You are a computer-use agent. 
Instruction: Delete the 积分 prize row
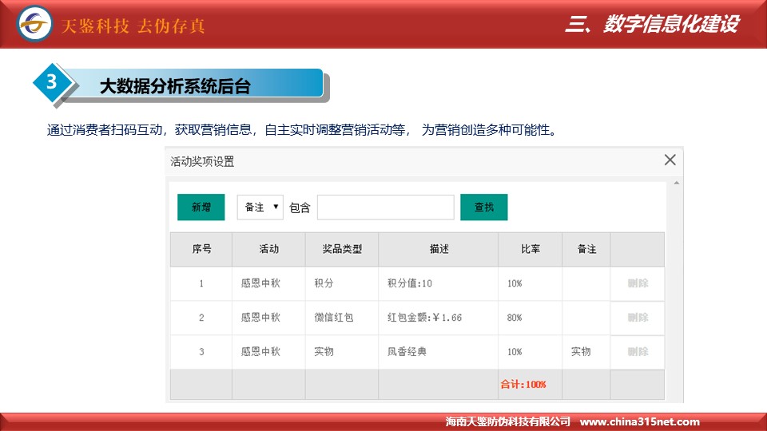638,283
